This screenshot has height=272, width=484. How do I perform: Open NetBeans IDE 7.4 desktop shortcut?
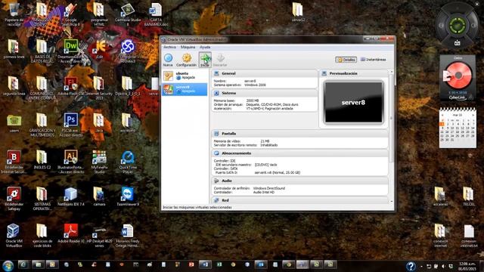tap(70, 196)
